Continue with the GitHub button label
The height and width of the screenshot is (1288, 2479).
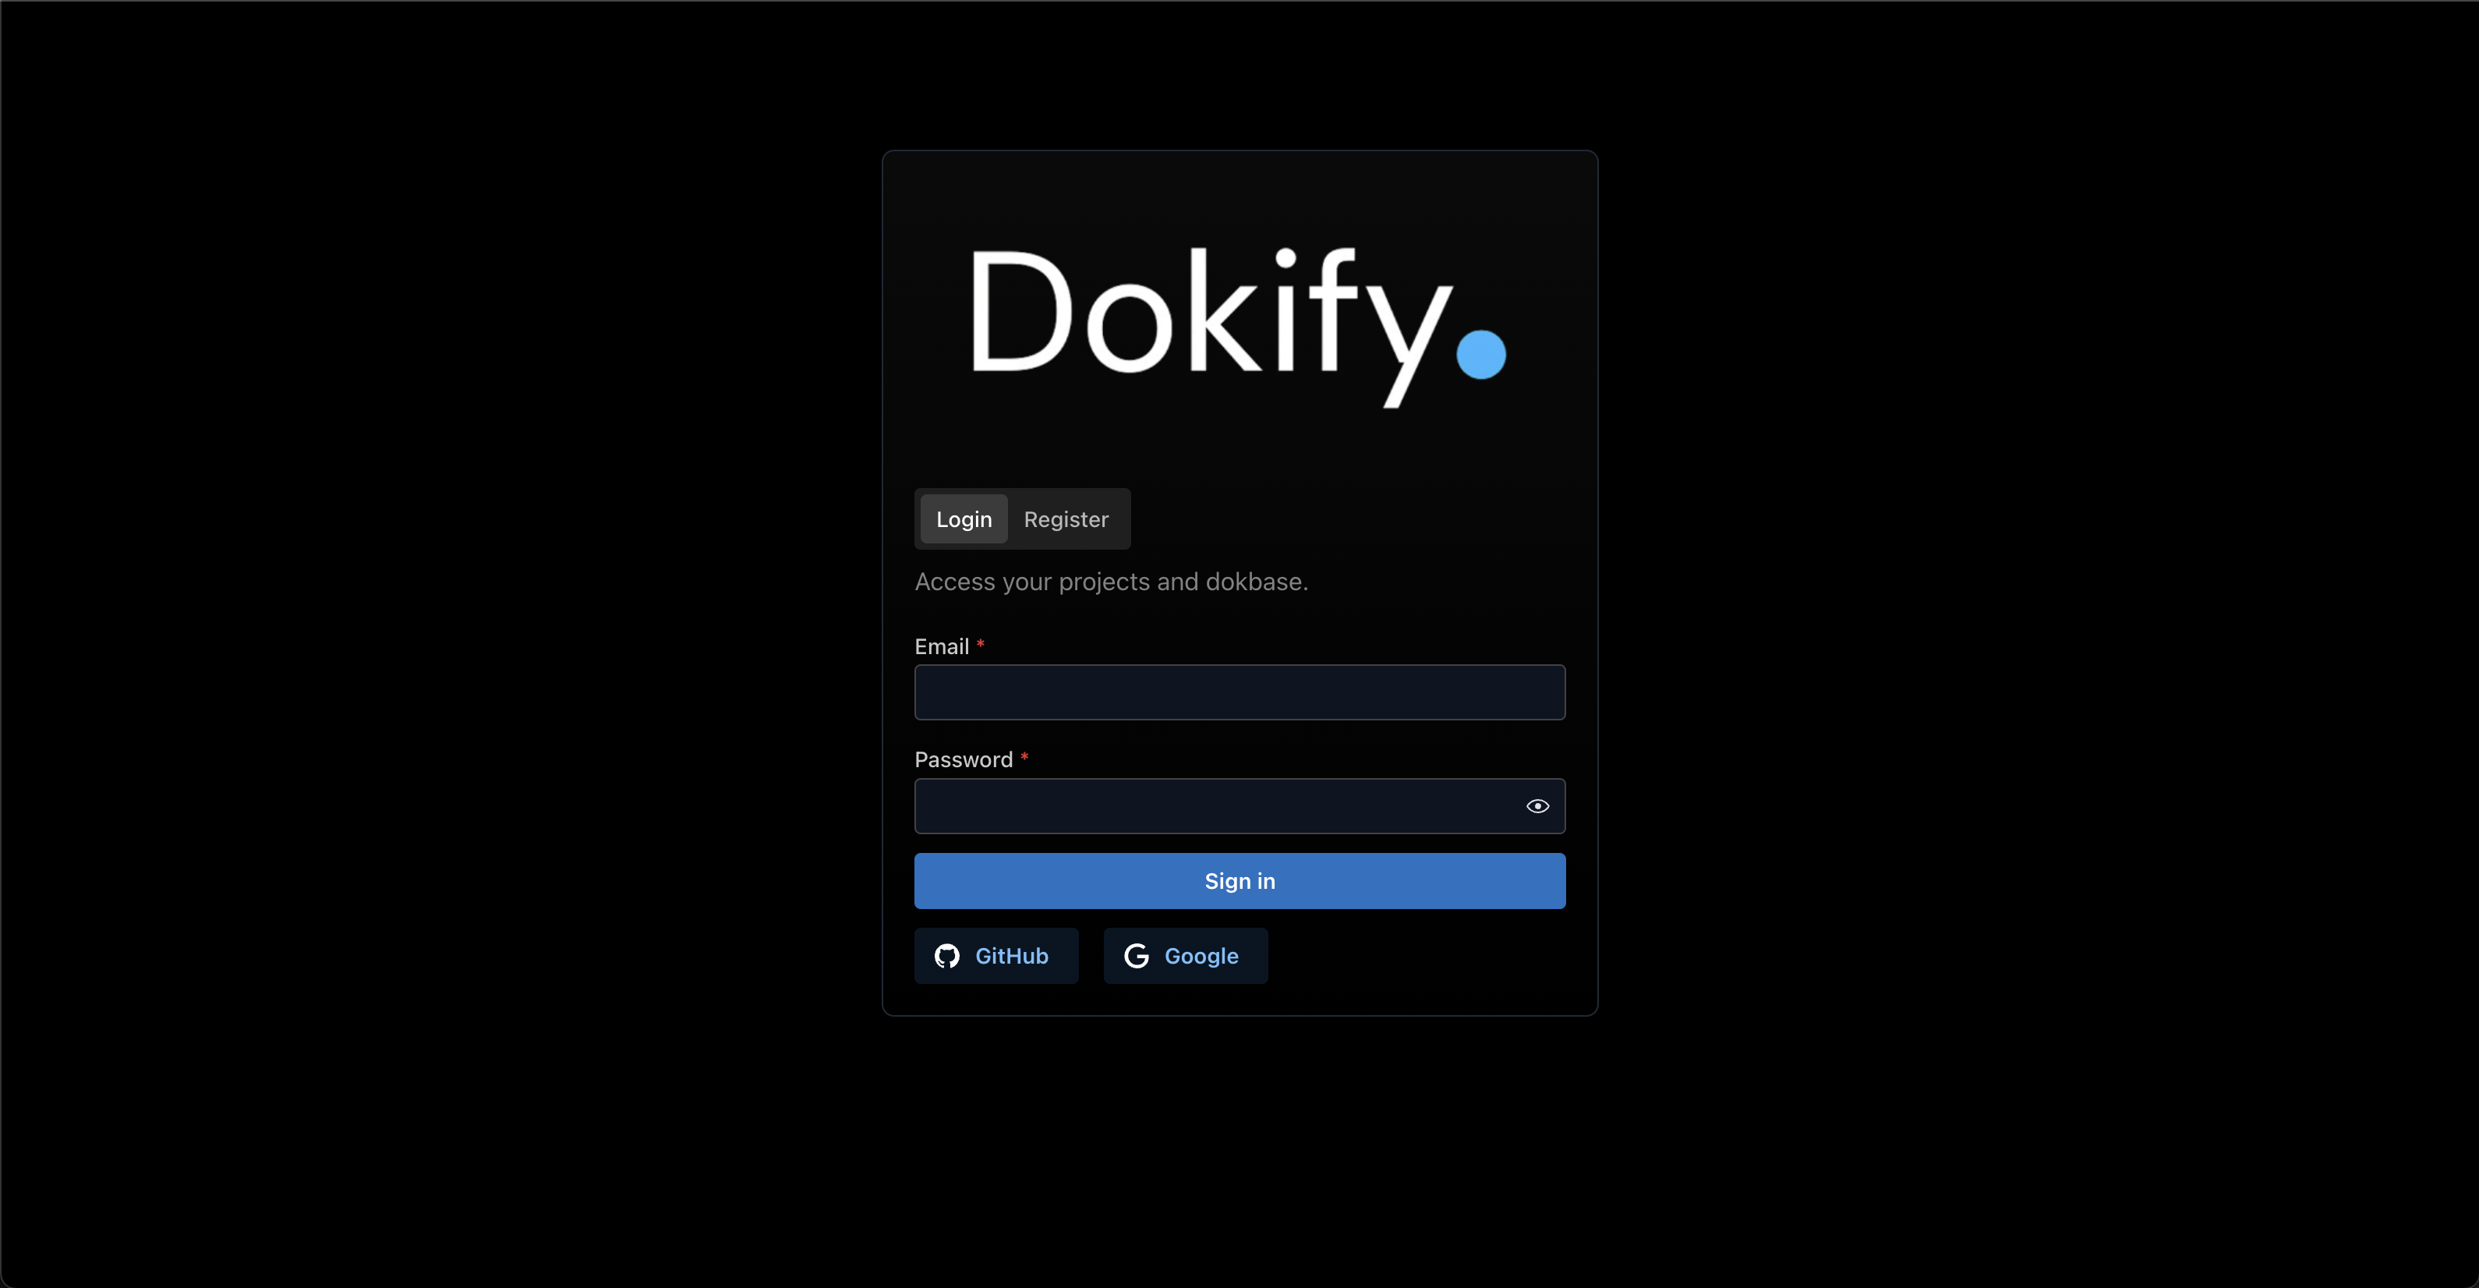(1011, 956)
